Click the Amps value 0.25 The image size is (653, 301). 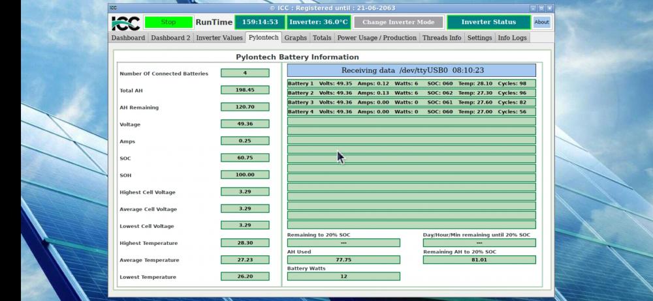245,141
